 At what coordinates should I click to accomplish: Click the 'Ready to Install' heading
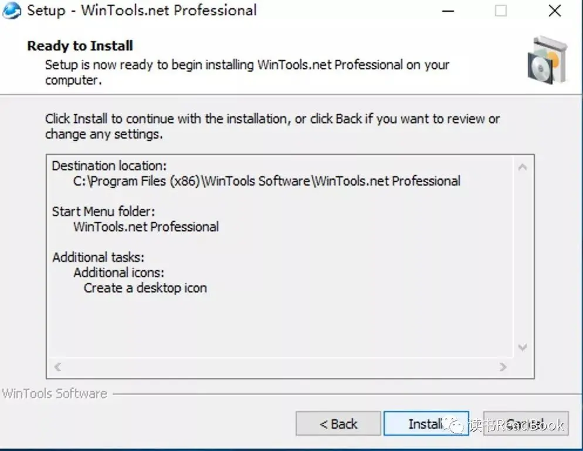click(80, 46)
